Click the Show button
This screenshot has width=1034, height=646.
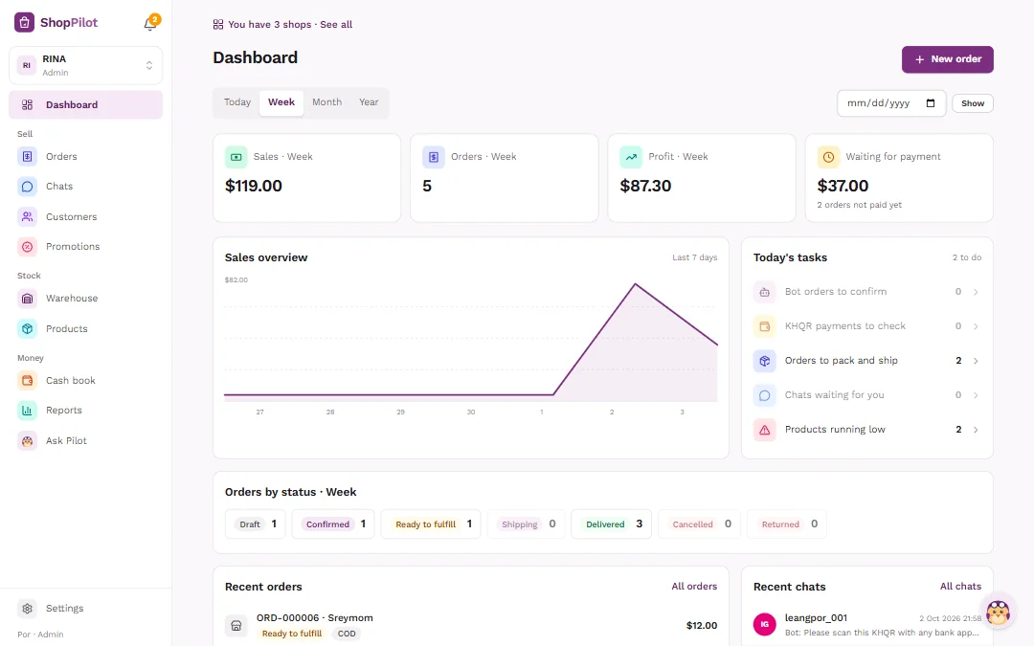coord(973,103)
